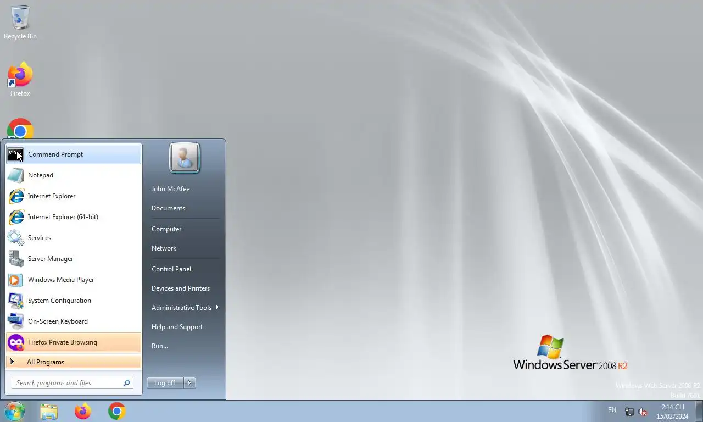This screenshot has height=422, width=703.
Task: Click the System Configuration text label
Action: (59, 301)
